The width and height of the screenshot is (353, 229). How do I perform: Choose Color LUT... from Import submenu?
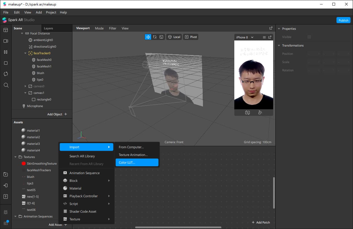[x=137, y=162]
